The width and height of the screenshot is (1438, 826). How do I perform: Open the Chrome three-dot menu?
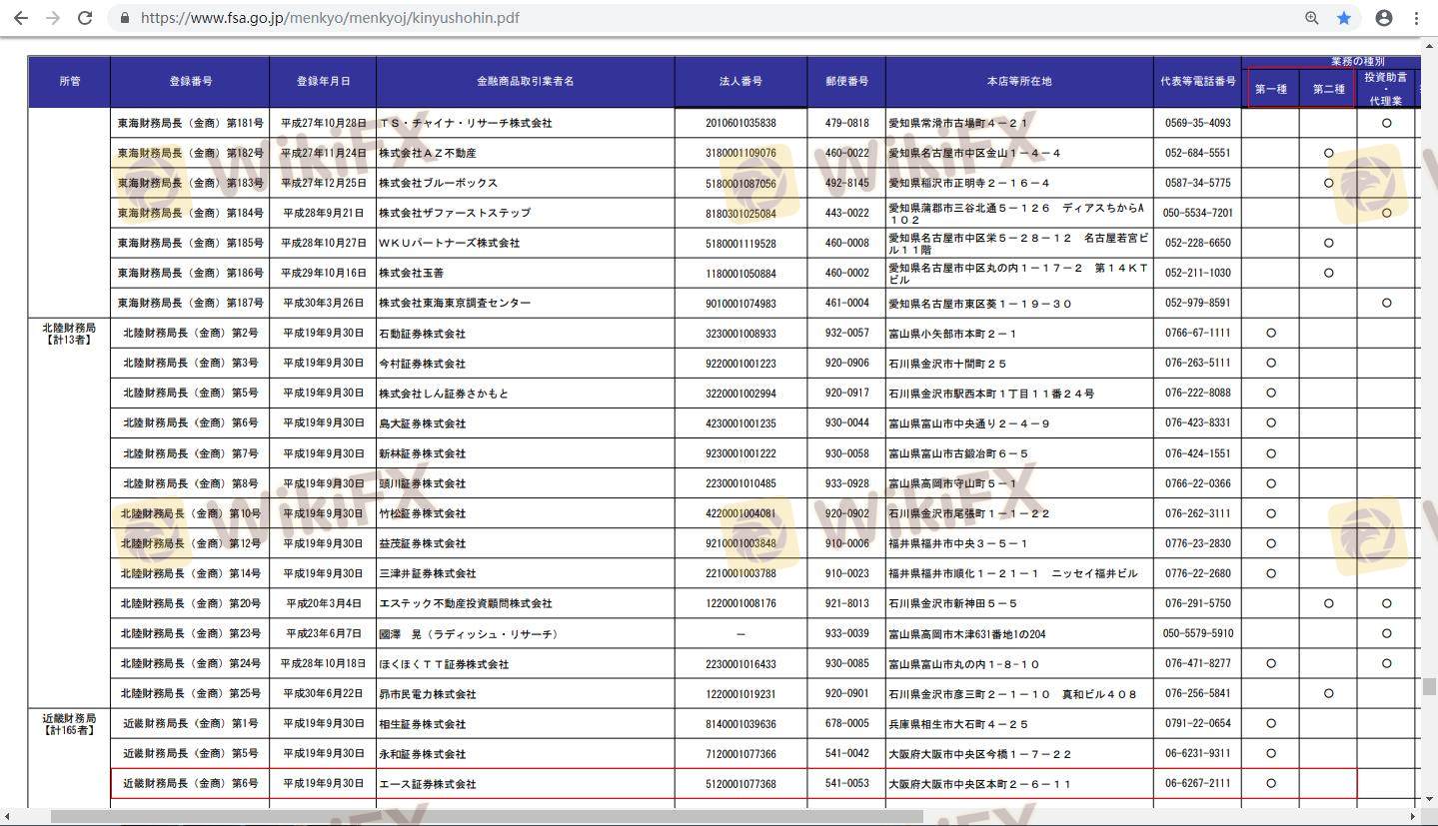pyautogui.click(x=1416, y=18)
